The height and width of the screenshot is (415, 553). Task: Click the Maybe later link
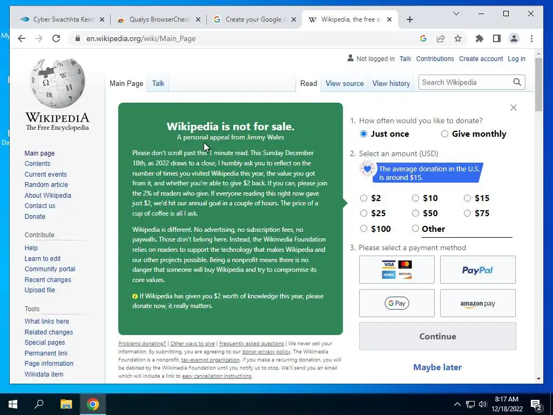point(437,367)
